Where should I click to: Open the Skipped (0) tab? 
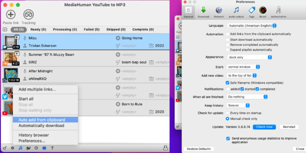tap(116, 29)
